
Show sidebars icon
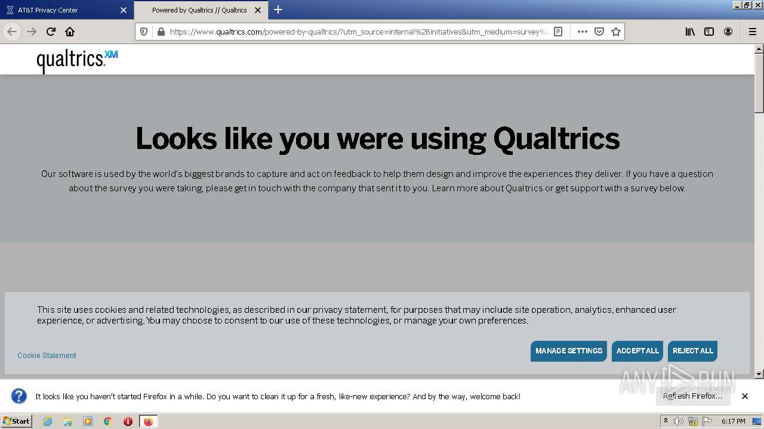(x=709, y=32)
